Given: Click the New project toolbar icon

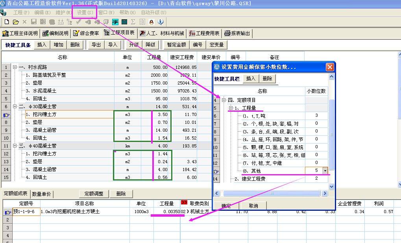Looking at the screenshot, I should (6, 22).
